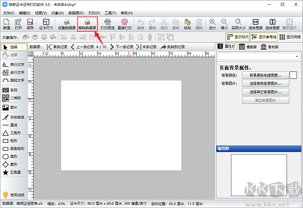Go to 下一条记录 next record

coord(122,47)
